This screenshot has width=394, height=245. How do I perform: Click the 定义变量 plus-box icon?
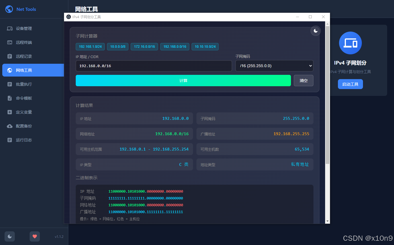[x=10, y=112]
